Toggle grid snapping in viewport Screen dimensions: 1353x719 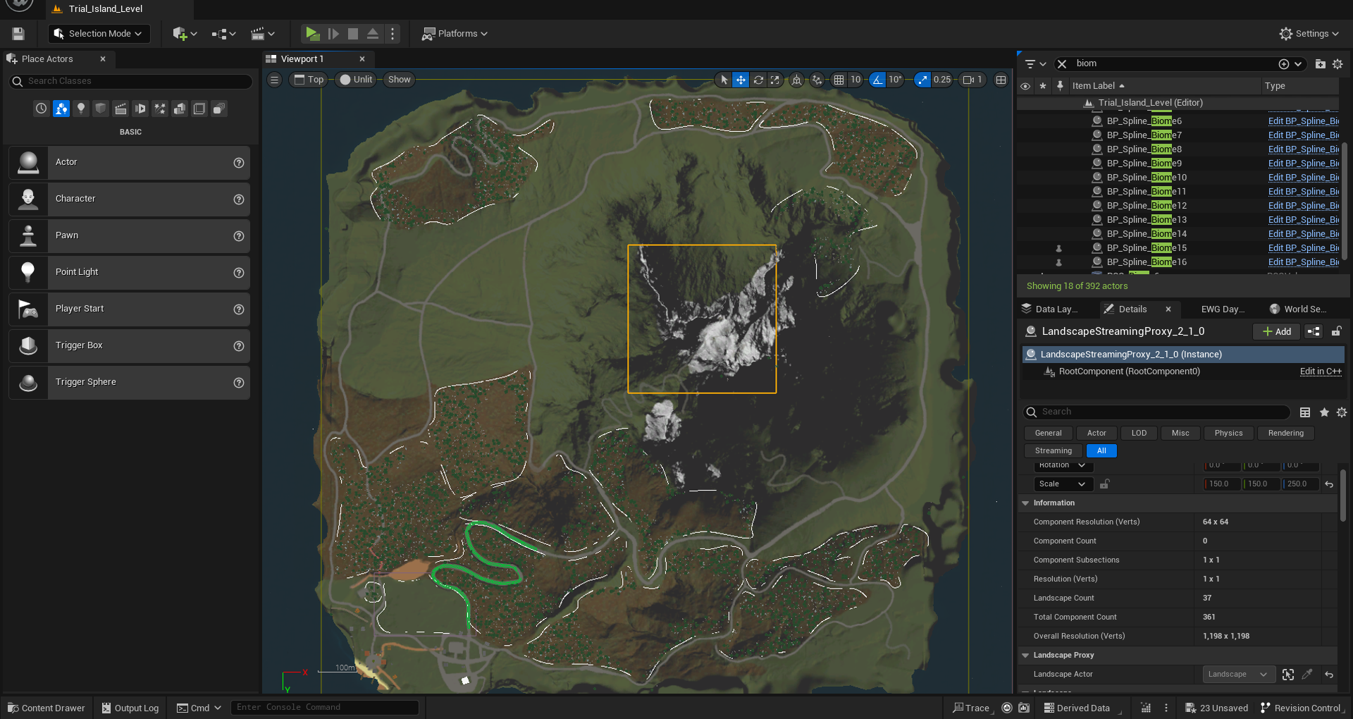click(x=839, y=80)
